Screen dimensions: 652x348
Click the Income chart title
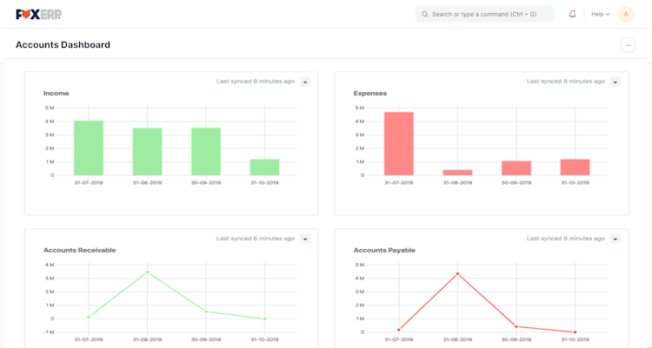(57, 94)
